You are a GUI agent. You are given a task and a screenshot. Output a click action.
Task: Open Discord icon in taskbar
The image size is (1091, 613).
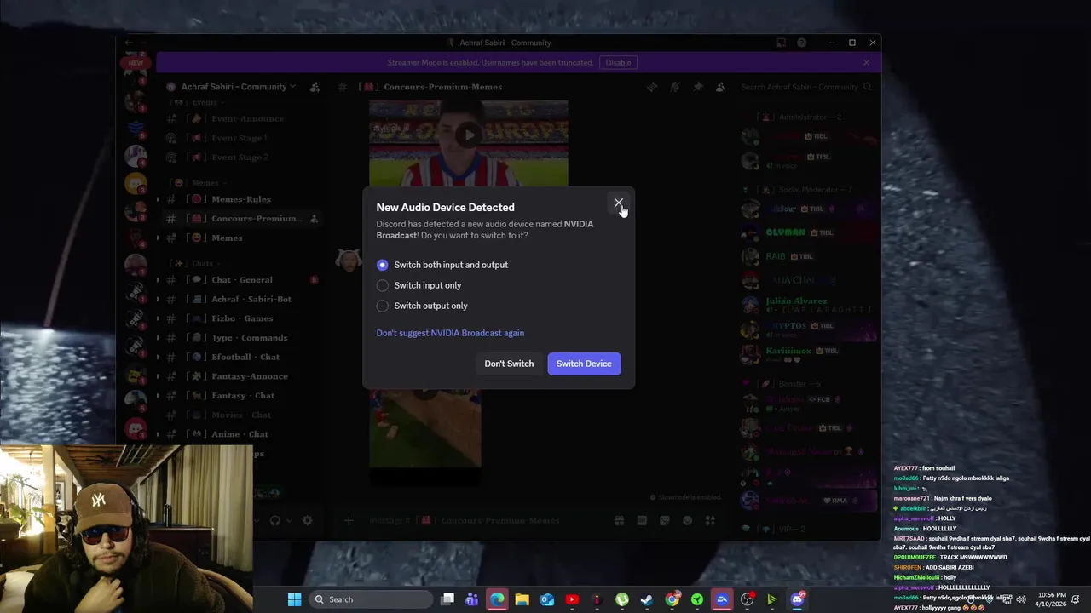click(x=798, y=599)
